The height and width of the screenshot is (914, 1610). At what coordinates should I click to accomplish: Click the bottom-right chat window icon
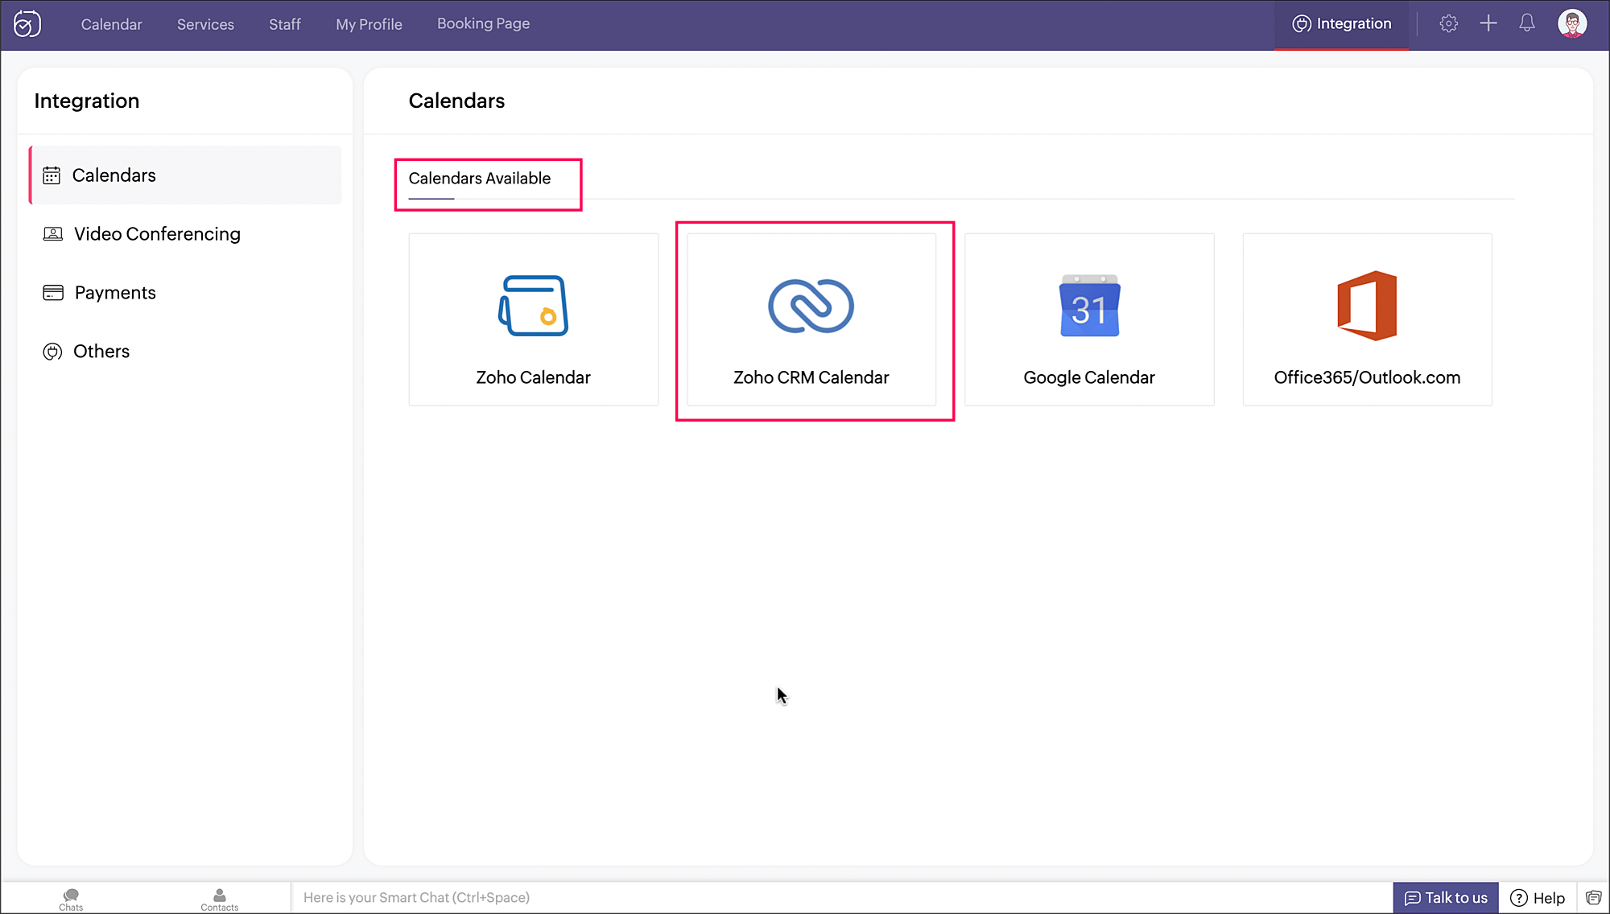1593,898
